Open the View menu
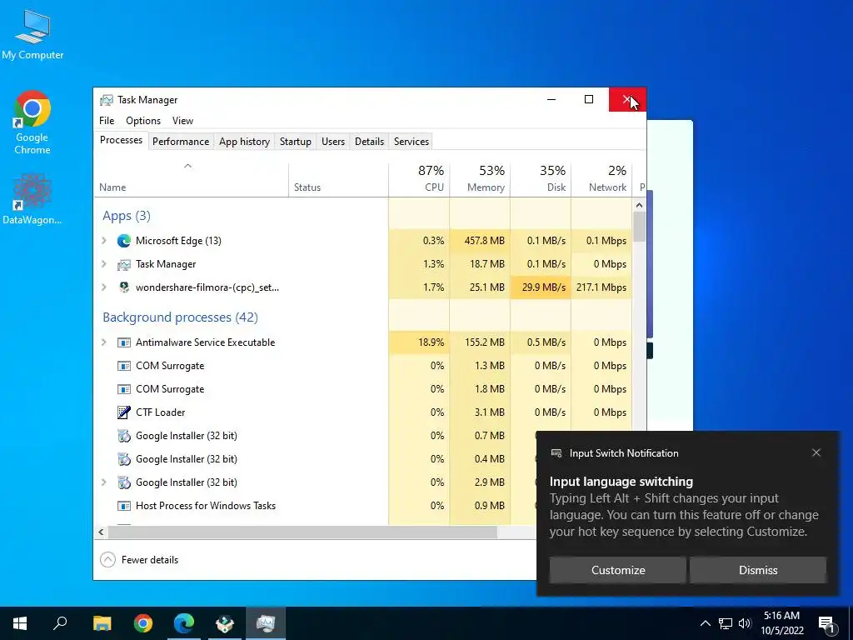853x640 pixels. 182,121
